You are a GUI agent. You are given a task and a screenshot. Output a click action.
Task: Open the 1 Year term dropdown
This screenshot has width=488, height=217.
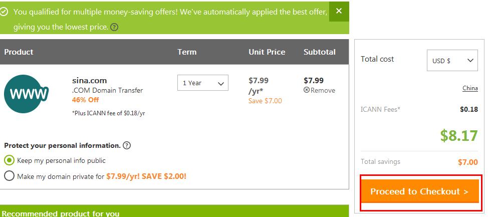202,83
